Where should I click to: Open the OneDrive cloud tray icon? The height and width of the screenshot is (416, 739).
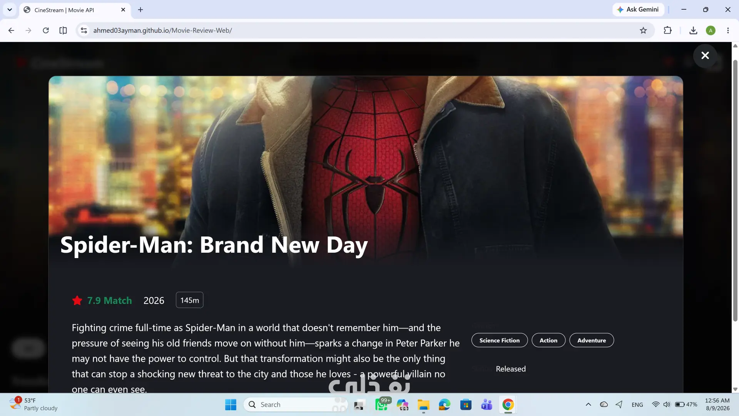coord(604,404)
